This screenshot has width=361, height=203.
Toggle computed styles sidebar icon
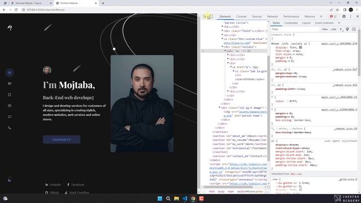coord(354,29)
